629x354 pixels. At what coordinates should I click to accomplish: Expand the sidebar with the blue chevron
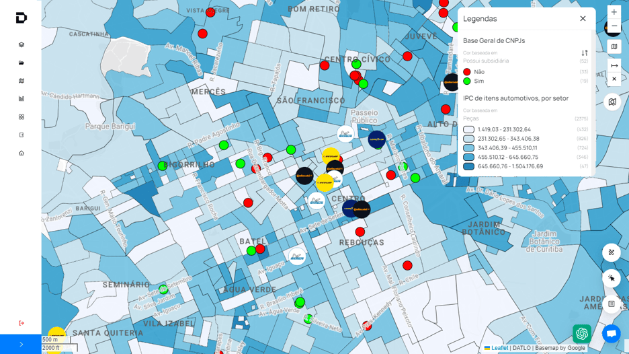coord(21,345)
